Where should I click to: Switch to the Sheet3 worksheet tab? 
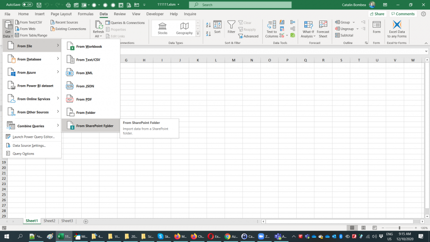[67, 221]
